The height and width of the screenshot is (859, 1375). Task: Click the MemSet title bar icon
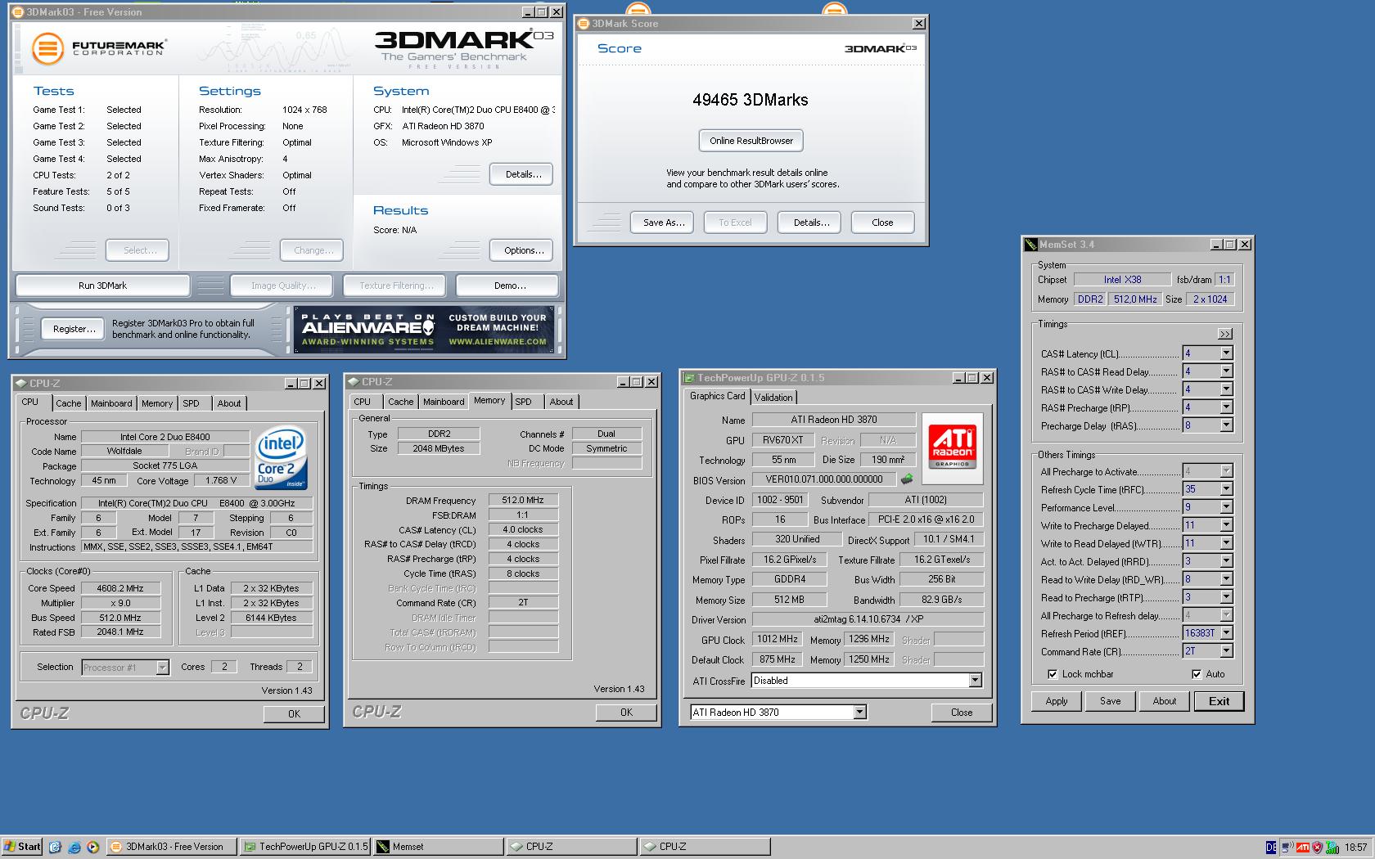coord(1031,245)
